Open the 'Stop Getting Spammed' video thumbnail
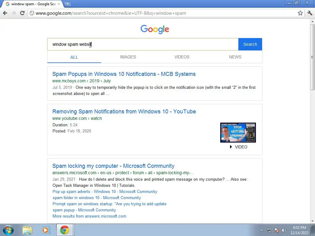315x236 pixels. tap(238, 133)
